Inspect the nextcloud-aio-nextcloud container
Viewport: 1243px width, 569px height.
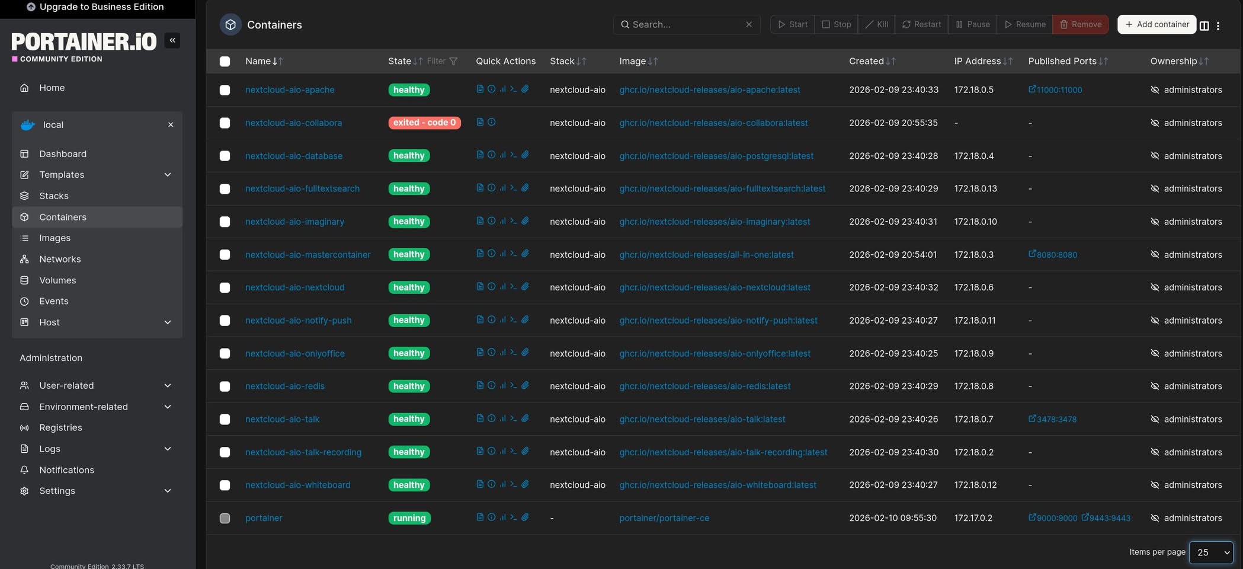pyautogui.click(x=491, y=286)
